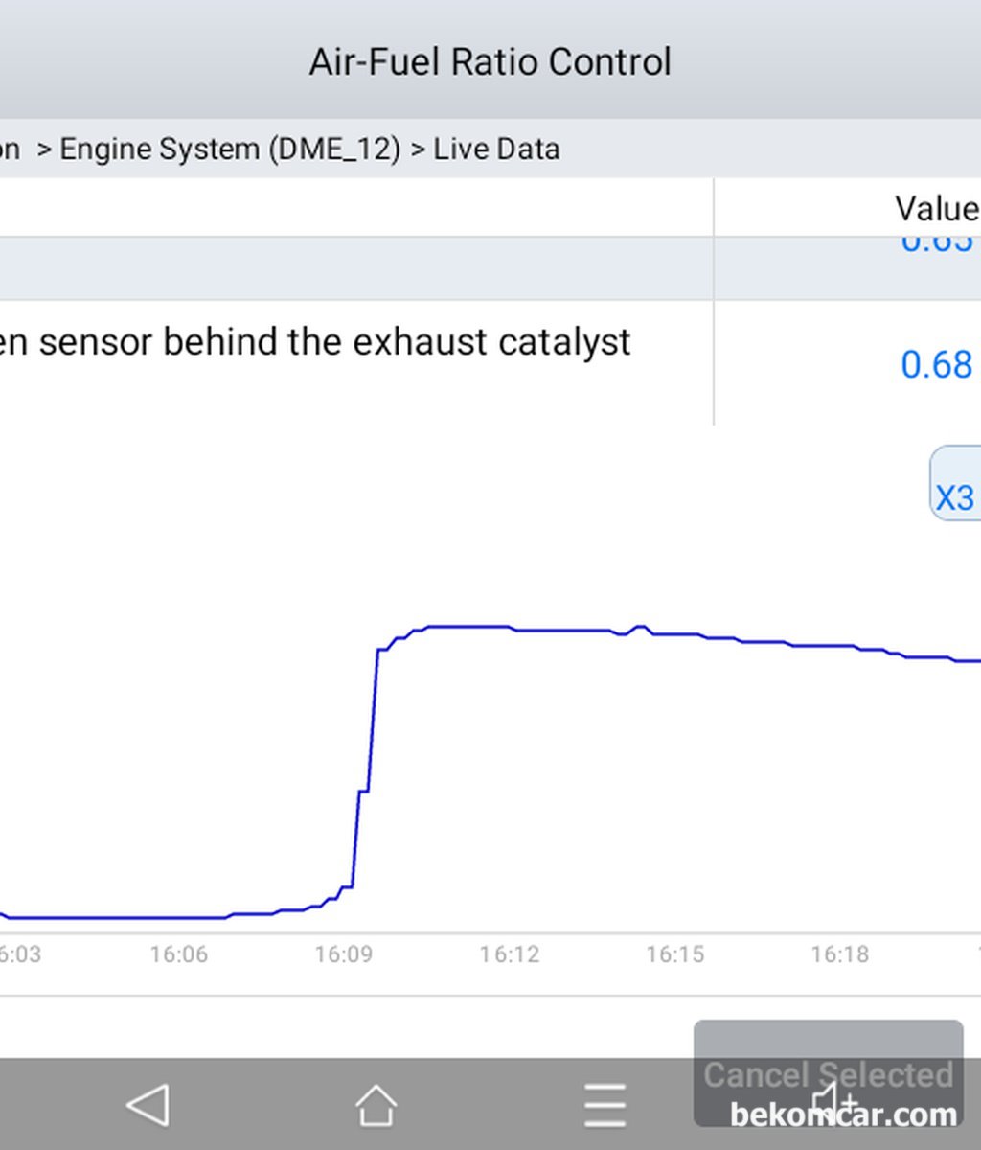
Task: Tap the Android back triangle icon
Action: coord(148,1104)
